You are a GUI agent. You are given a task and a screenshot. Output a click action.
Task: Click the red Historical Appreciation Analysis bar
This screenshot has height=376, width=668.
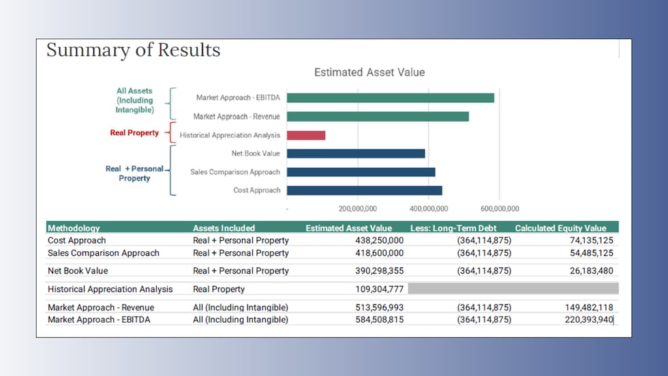[306, 135]
